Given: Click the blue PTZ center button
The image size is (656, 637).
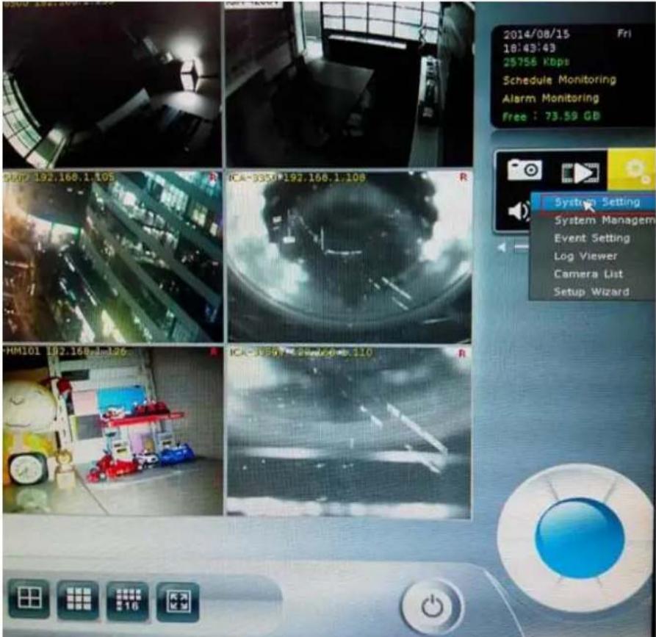Looking at the screenshot, I should tap(580, 539).
